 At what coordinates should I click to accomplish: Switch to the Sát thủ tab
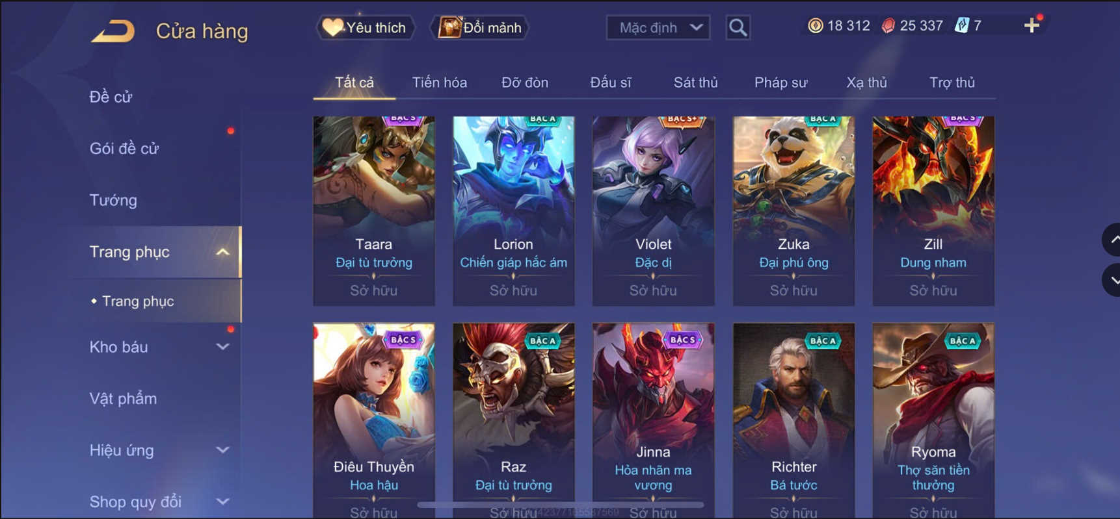click(695, 82)
